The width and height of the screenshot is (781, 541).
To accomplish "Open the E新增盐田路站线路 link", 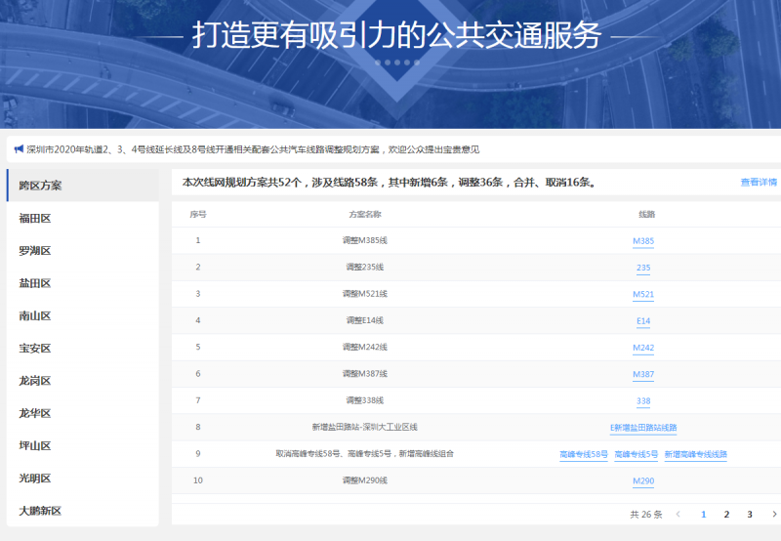I will pyautogui.click(x=643, y=428).
